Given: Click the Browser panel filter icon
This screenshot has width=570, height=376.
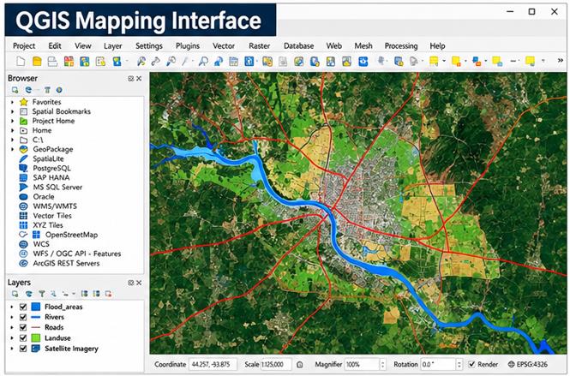Looking at the screenshot, I should [47, 89].
